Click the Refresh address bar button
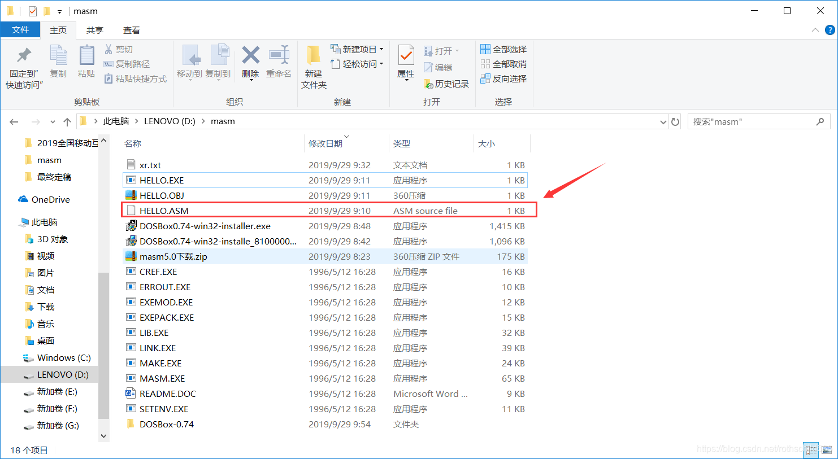838x459 pixels. (x=675, y=121)
